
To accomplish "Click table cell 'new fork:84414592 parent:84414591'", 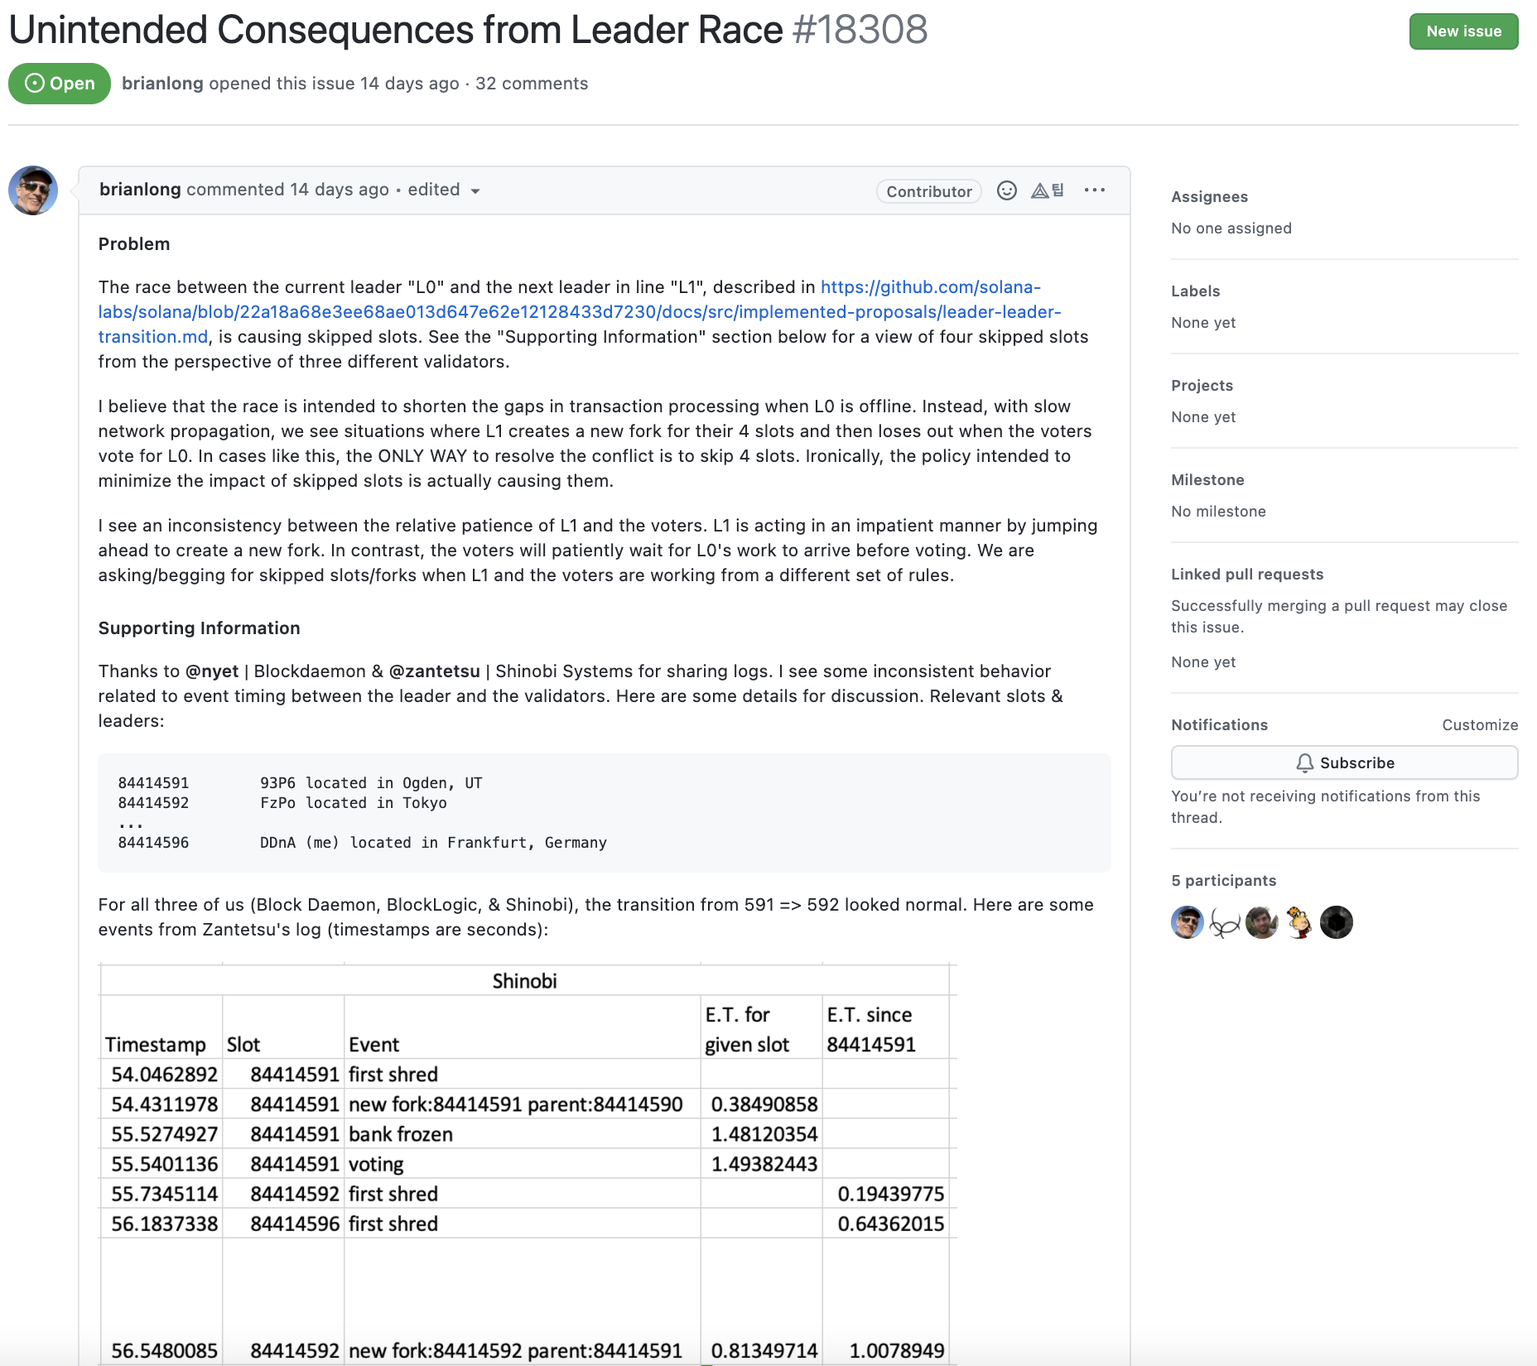I will pyautogui.click(x=516, y=1351).
